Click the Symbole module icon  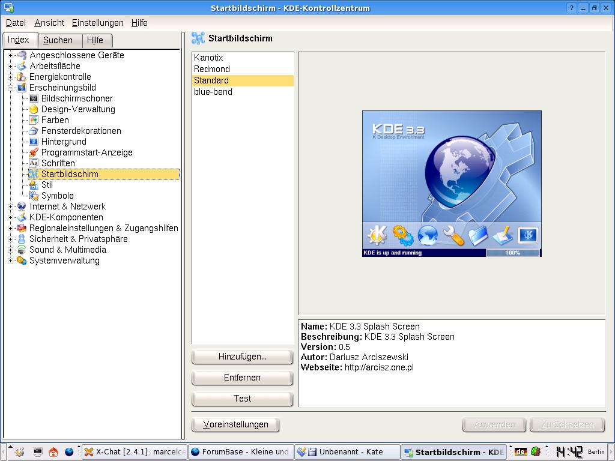coord(34,196)
